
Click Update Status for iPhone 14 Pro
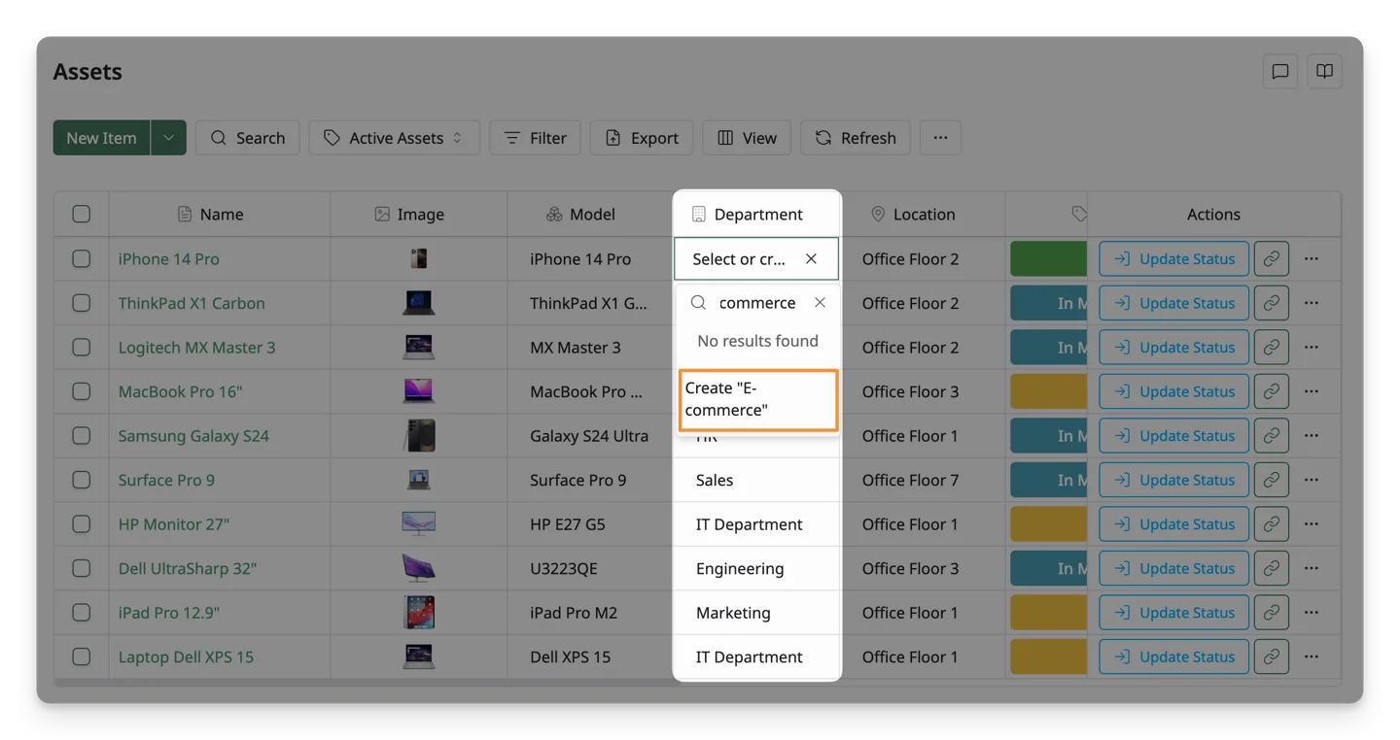click(1173, 258)
